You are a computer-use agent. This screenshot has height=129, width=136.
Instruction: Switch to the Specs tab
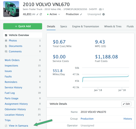pyautogui.click(x=64, y=26)
